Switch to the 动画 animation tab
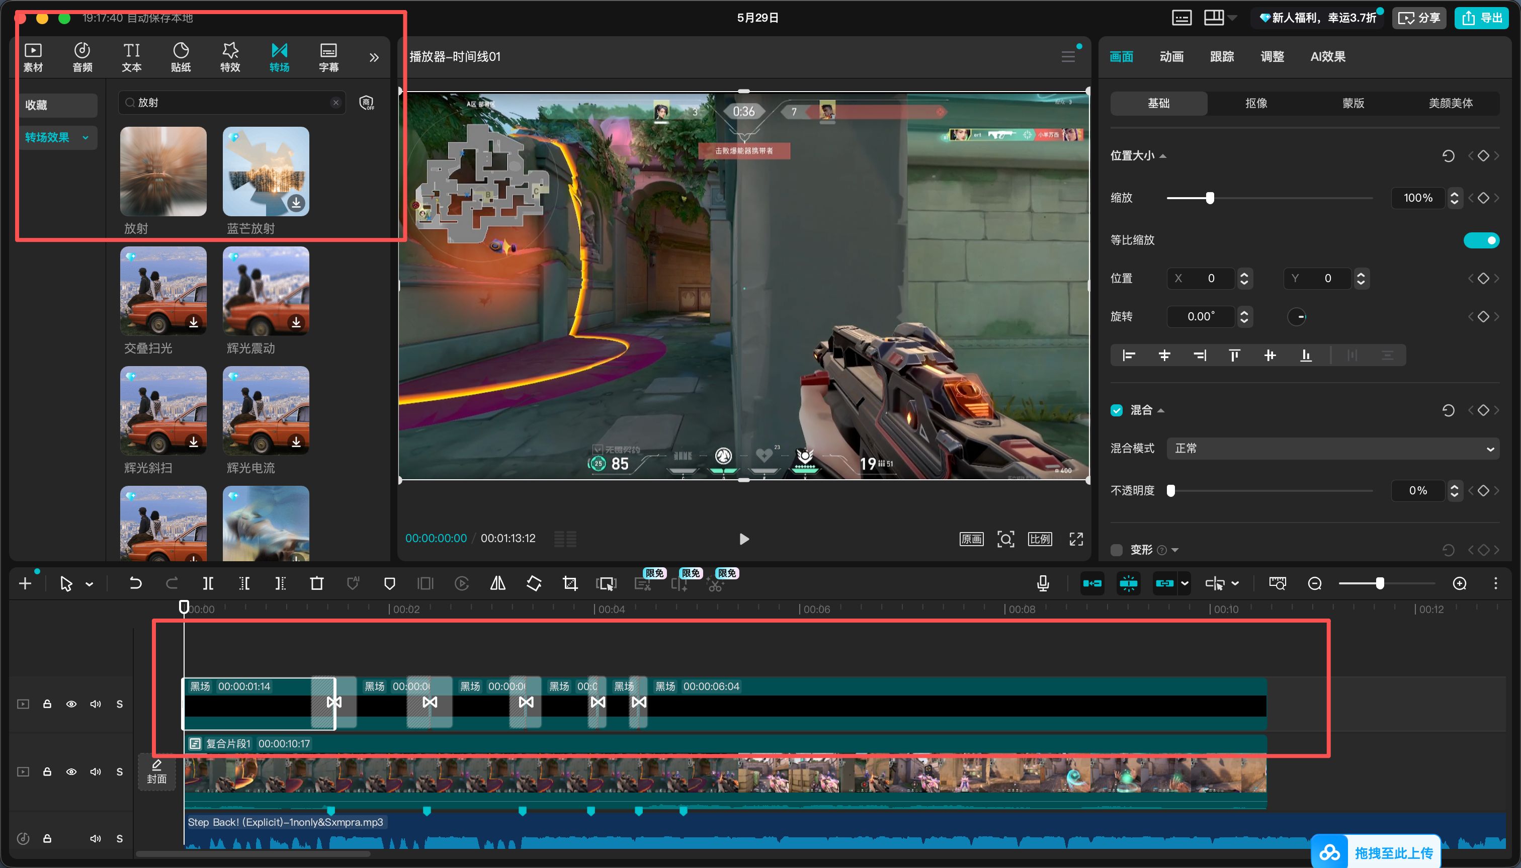Viewport: 1521px width, 868px height. (x=1171, y=57)
